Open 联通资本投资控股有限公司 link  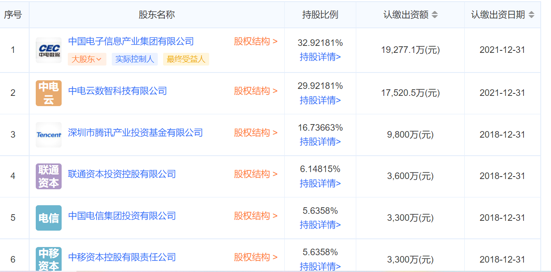click(x=122, y=174)
